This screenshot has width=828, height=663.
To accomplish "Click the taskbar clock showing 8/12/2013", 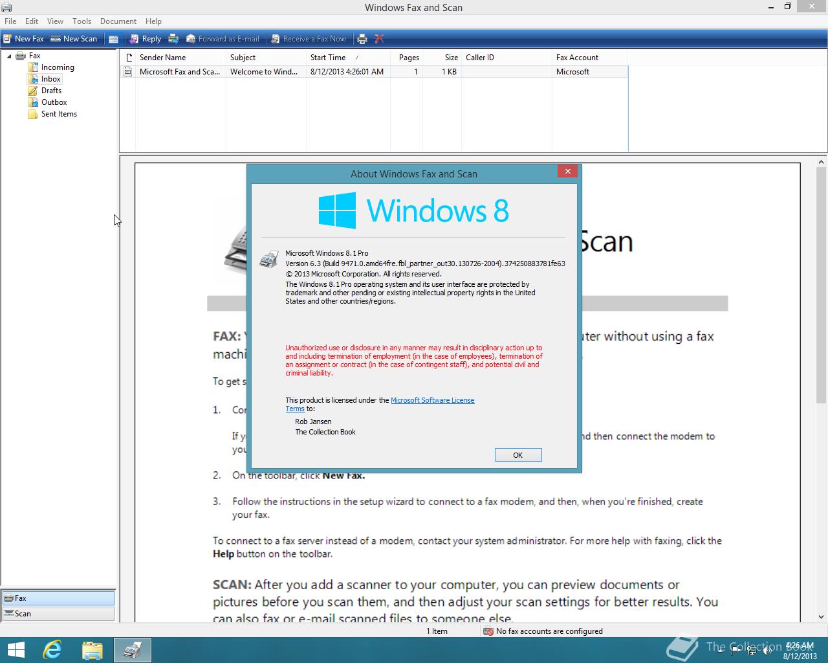I will click(x=800, y=651).
